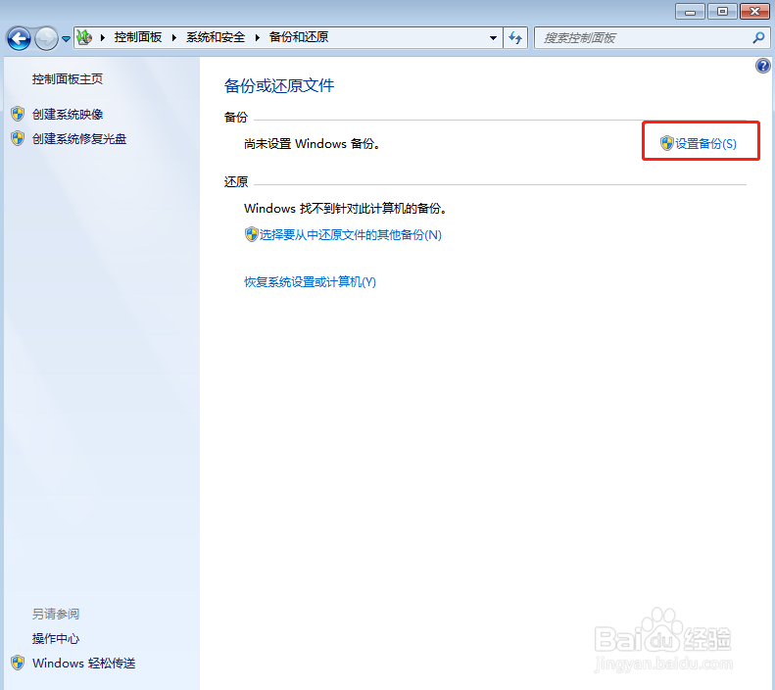Go back with the blue Back arrow
Viewport: 775px width, 690px height.
[19, 38]
